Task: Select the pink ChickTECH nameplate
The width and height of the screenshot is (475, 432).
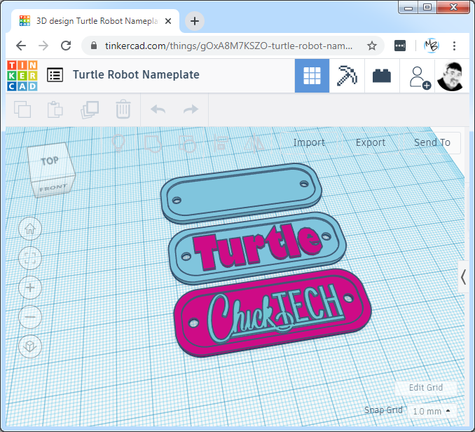Action: (273, 312)
